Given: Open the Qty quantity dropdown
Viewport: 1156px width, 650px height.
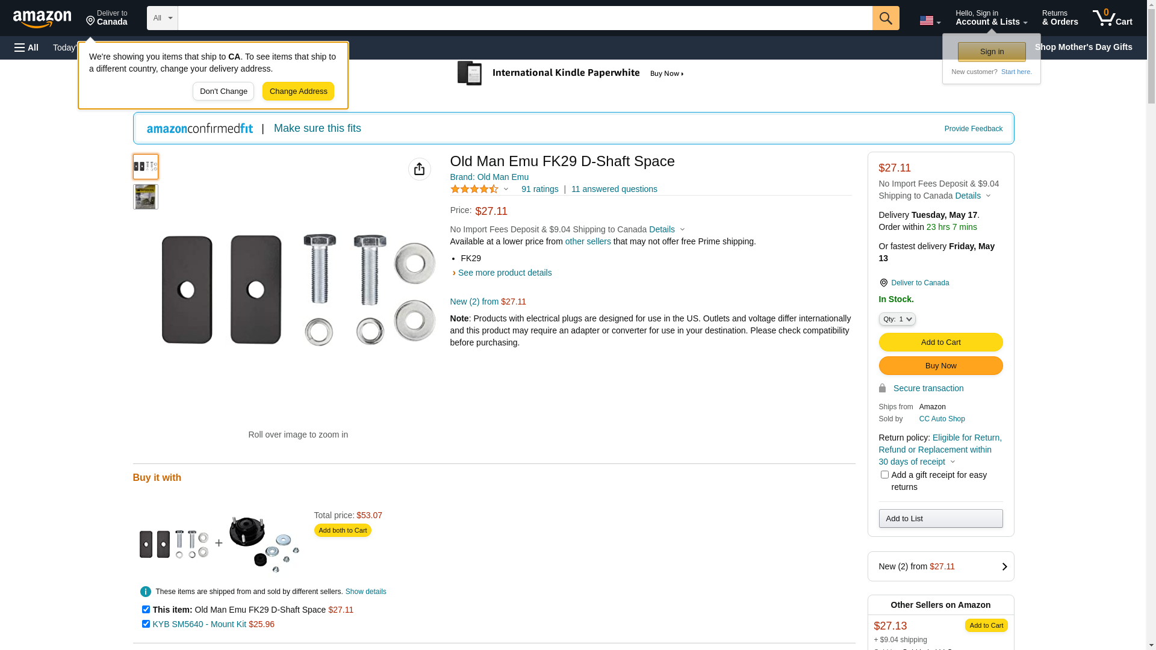Looking at the screenshot, I should point(897,319).
